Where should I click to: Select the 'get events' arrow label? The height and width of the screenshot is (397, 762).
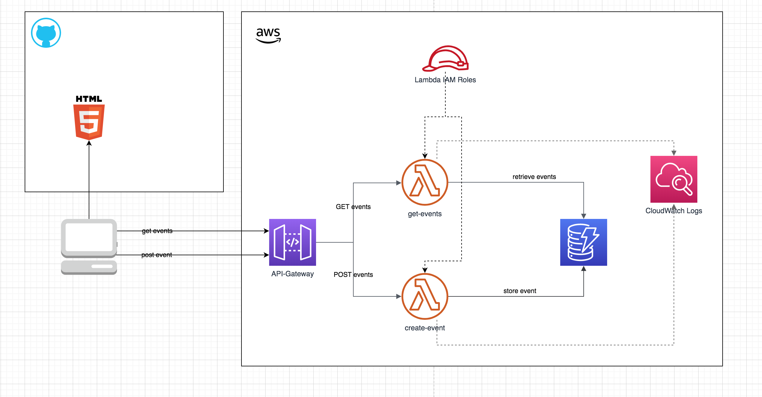[157, 231]
